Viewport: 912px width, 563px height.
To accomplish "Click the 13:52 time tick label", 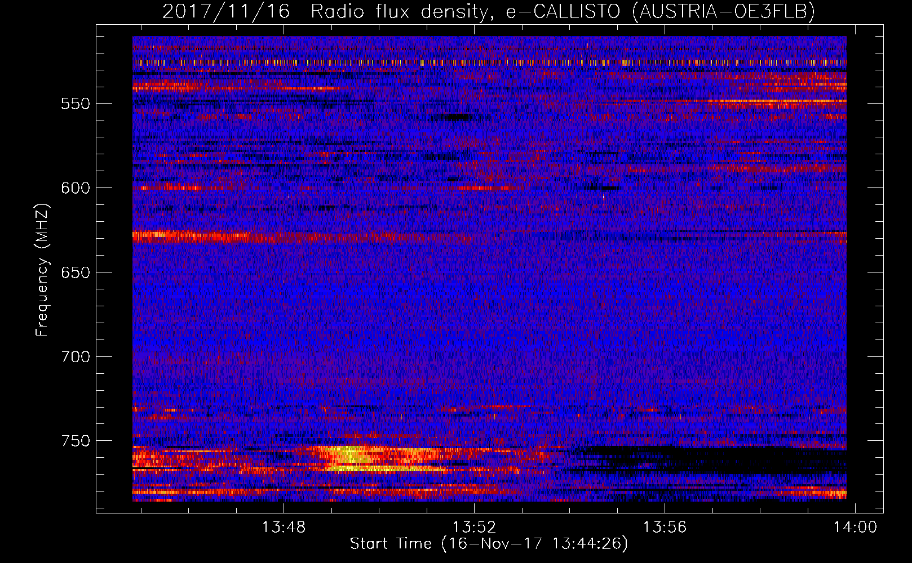I will (475, 528).
